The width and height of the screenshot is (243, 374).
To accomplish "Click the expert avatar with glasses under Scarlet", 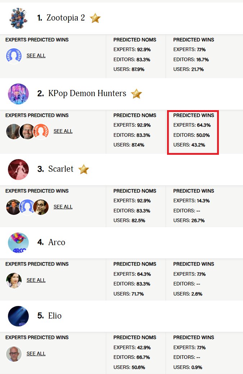I will pos(41,207).
